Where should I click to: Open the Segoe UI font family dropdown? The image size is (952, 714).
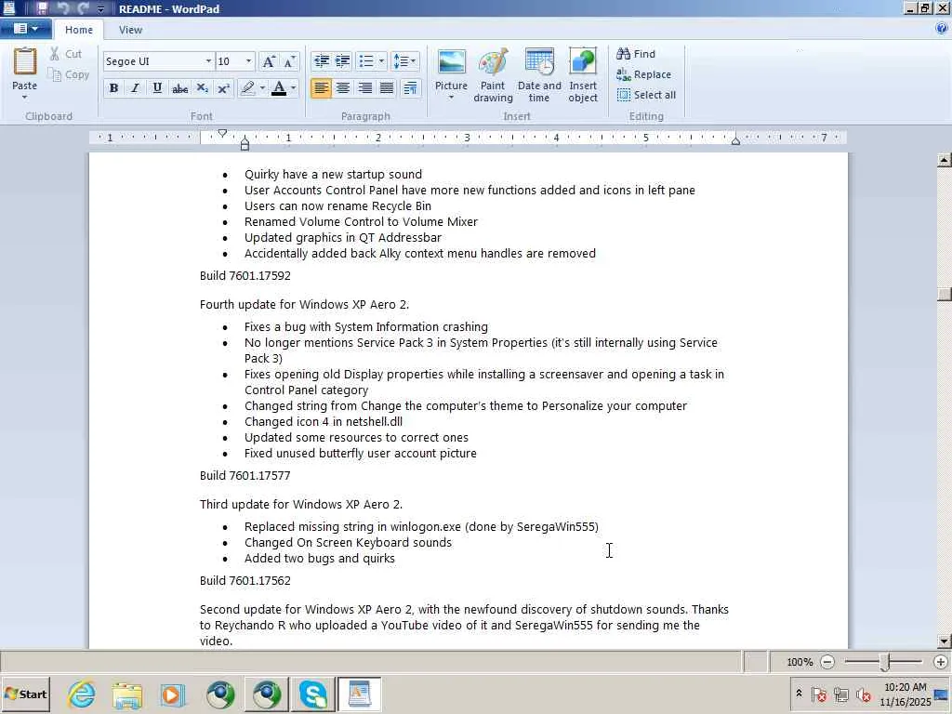[208, 61]
